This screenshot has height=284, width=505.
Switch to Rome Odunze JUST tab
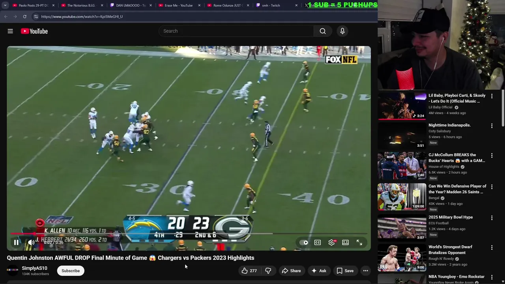[228, 6]
